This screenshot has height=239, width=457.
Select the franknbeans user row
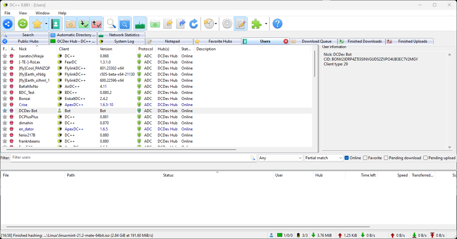pyautogui.click(x=156, y=141)
